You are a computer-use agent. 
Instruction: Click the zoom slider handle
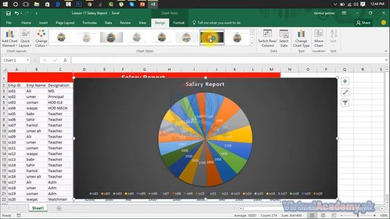click(x=358, y=215)
